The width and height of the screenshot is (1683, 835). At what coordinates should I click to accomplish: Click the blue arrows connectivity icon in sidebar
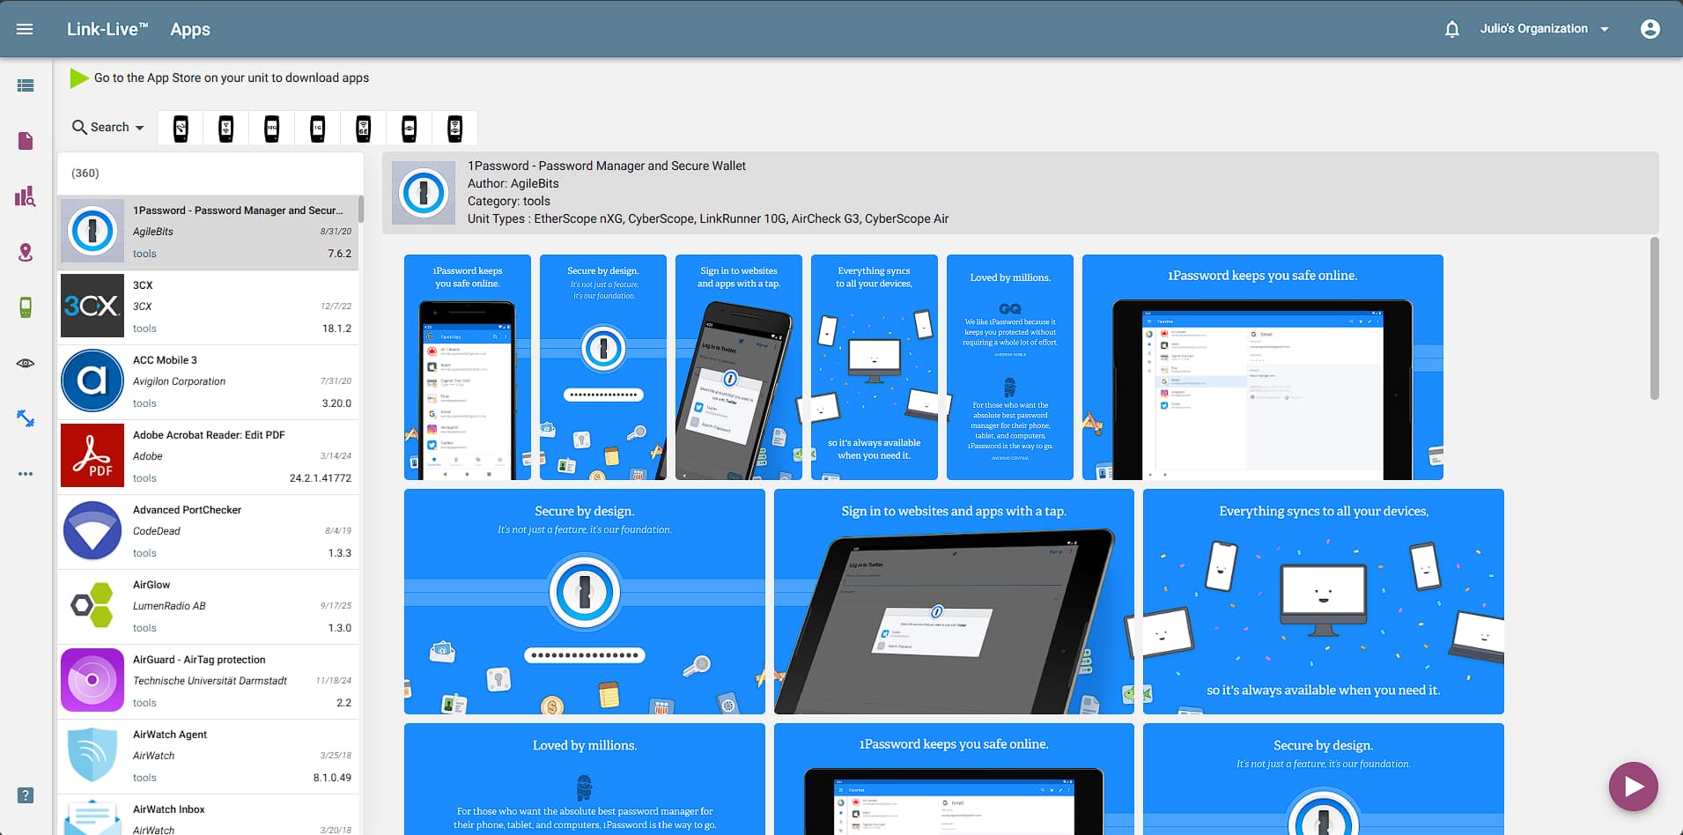[26, 417]
